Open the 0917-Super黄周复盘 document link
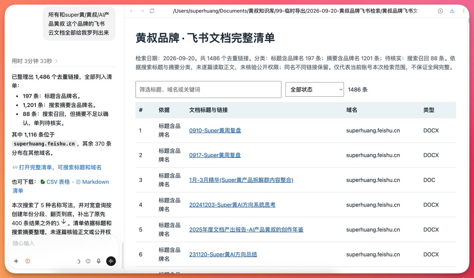The image size is (474, 278). point(215,155)
